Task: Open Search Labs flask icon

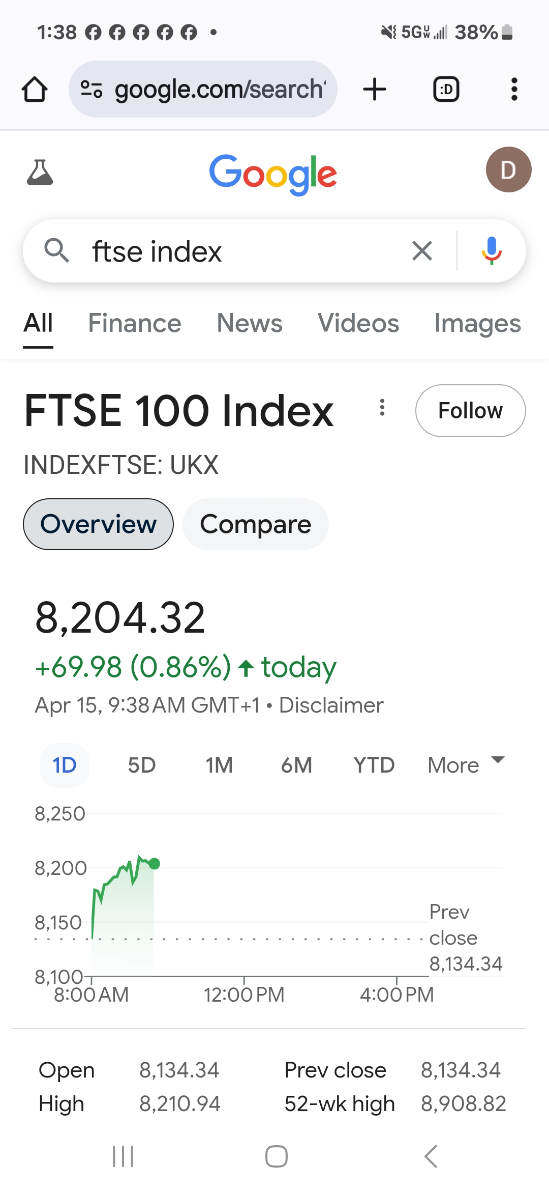Action: coord(40,172)
